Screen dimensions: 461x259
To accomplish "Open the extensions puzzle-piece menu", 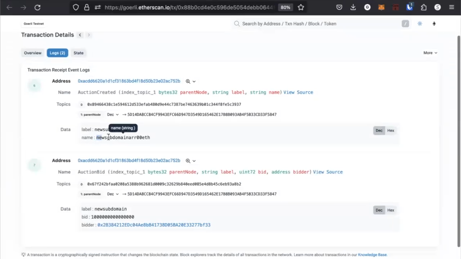I will tap(424, 7).
